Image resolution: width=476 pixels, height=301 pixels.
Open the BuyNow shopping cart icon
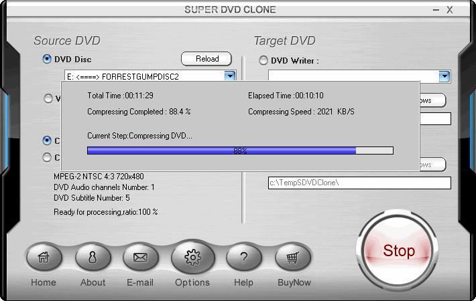point(293,258)
